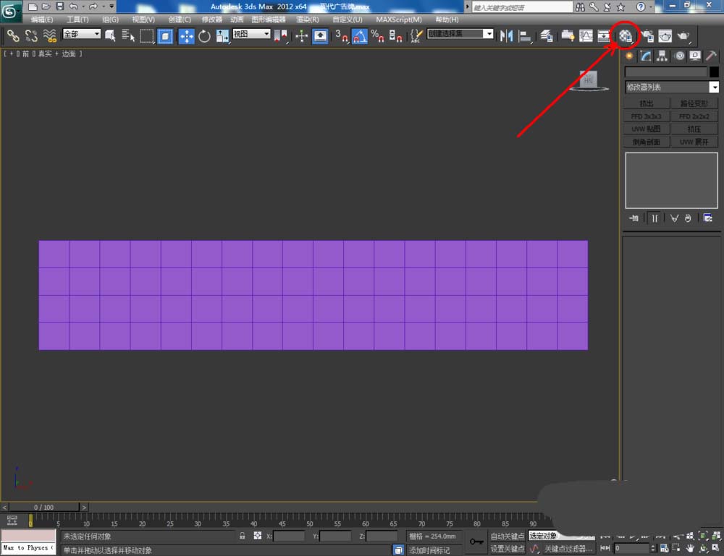Select the Unlink Selection tool
724x556 pixels.
[x=31, y=36]
